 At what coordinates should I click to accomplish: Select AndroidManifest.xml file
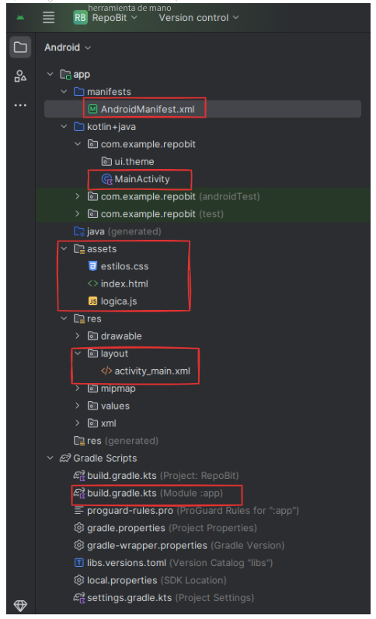[x=141, y=109]
